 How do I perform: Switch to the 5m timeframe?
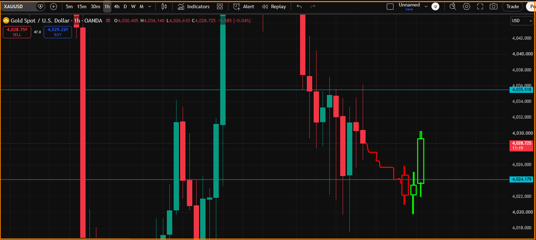point(69,7)
